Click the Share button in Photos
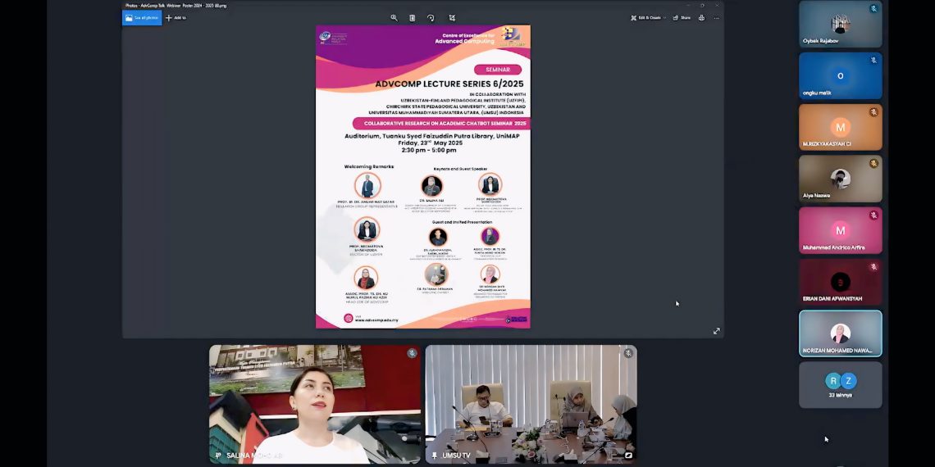Image resolution: width=935 pixels, height=467 pixels. pos(682,18)
